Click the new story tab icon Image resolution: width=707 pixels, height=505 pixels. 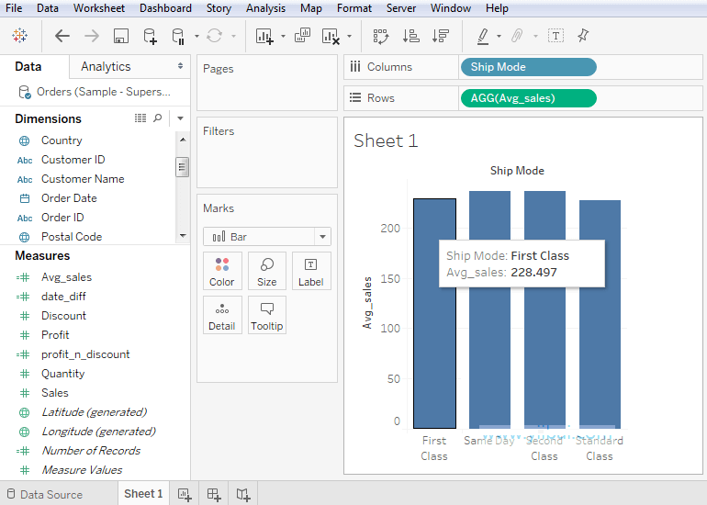click(243, 495)
